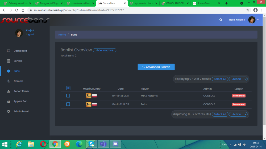The image size is (266, 149).
Task: Click the address bar URL
Action: point(79,10)
